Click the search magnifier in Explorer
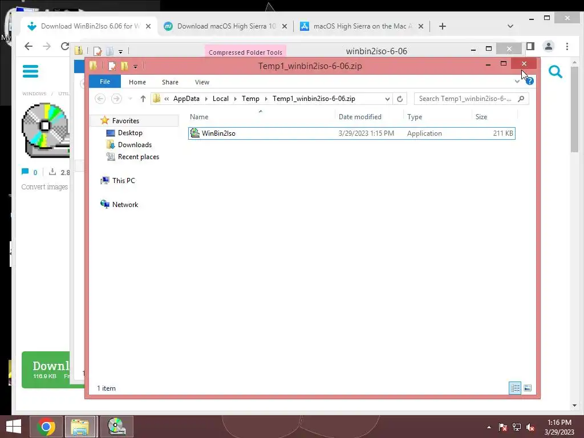Screen dimensions: 584x438 [521, 99]
